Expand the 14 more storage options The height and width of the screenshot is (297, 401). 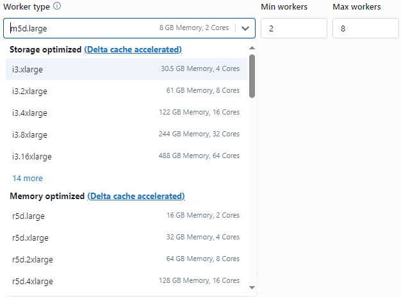pyautogui.click(x=28, y=179)
